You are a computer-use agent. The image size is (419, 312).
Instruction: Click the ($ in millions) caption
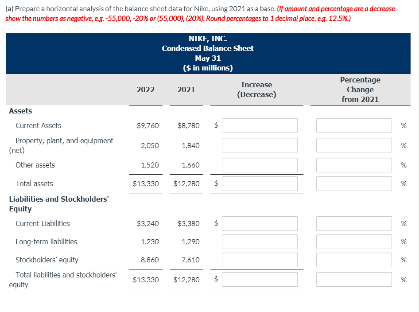[x=208, y=68]
